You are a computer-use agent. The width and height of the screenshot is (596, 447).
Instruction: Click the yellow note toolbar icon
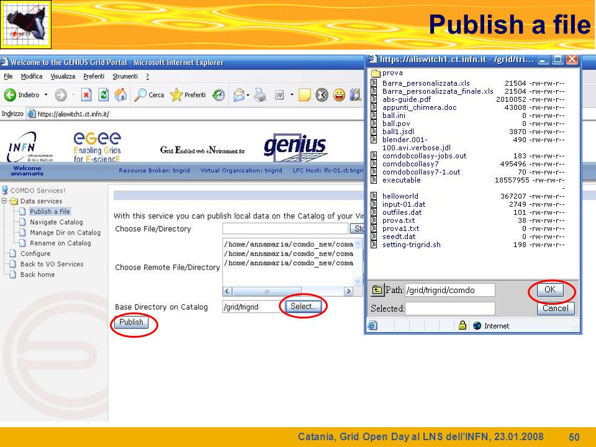(304, 94)
